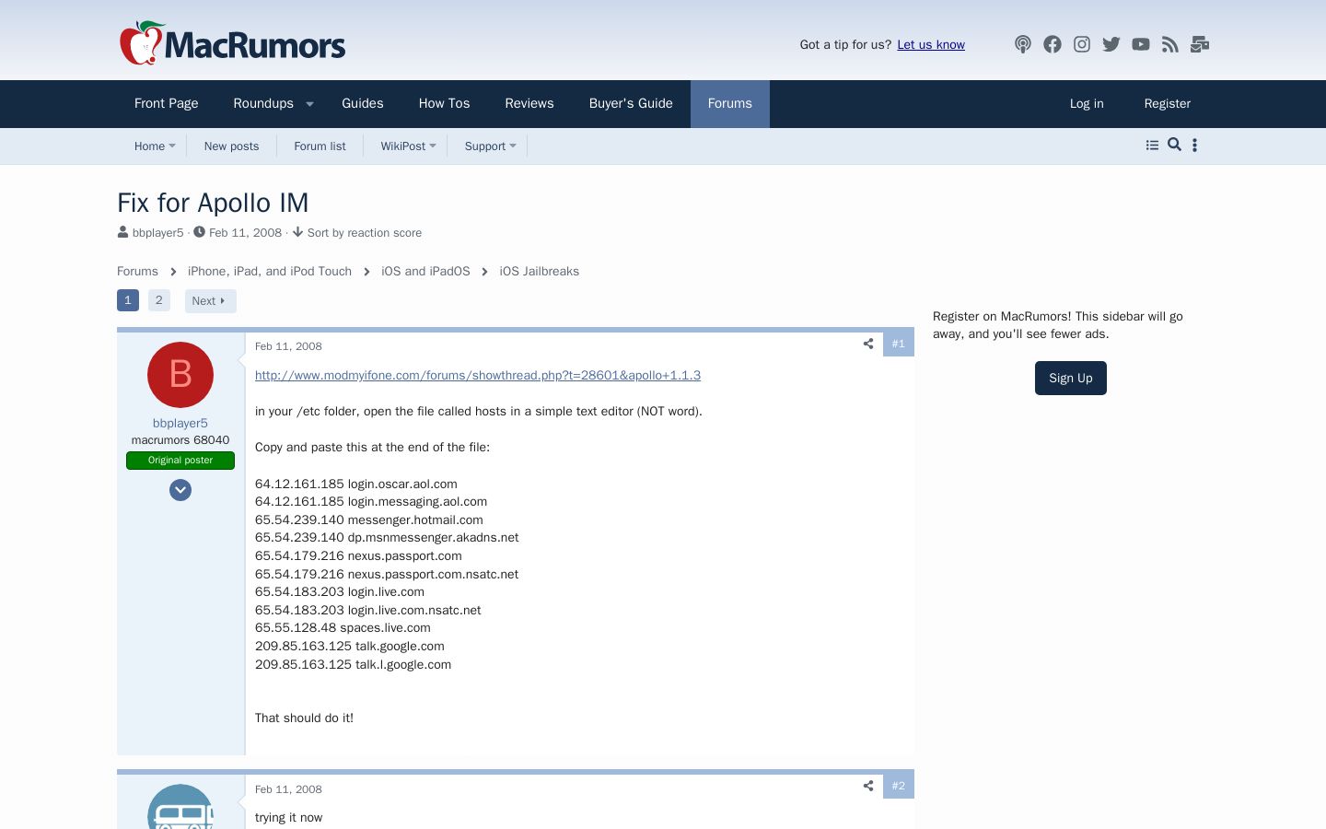The width and height of the screenshot is (1326, 829).
Task: Click the 'macrumors 68040' user title
Action: pos(180,440)
